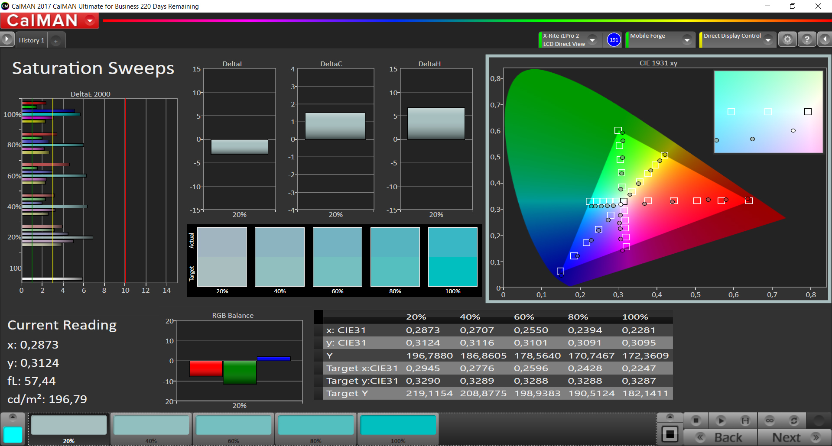The image size is (832, 446).
Task: Click the 80% Actual/Target comparison swatch
Action: tap(395, 257)
